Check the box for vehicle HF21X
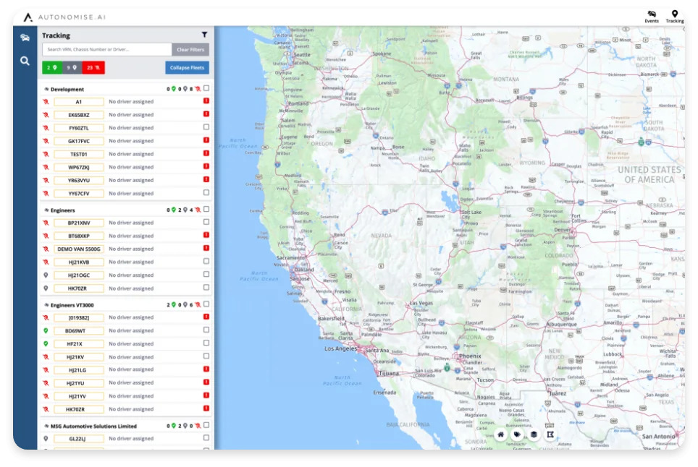The image size is (698, 467). pyautogui.click(x=206, y=343)
